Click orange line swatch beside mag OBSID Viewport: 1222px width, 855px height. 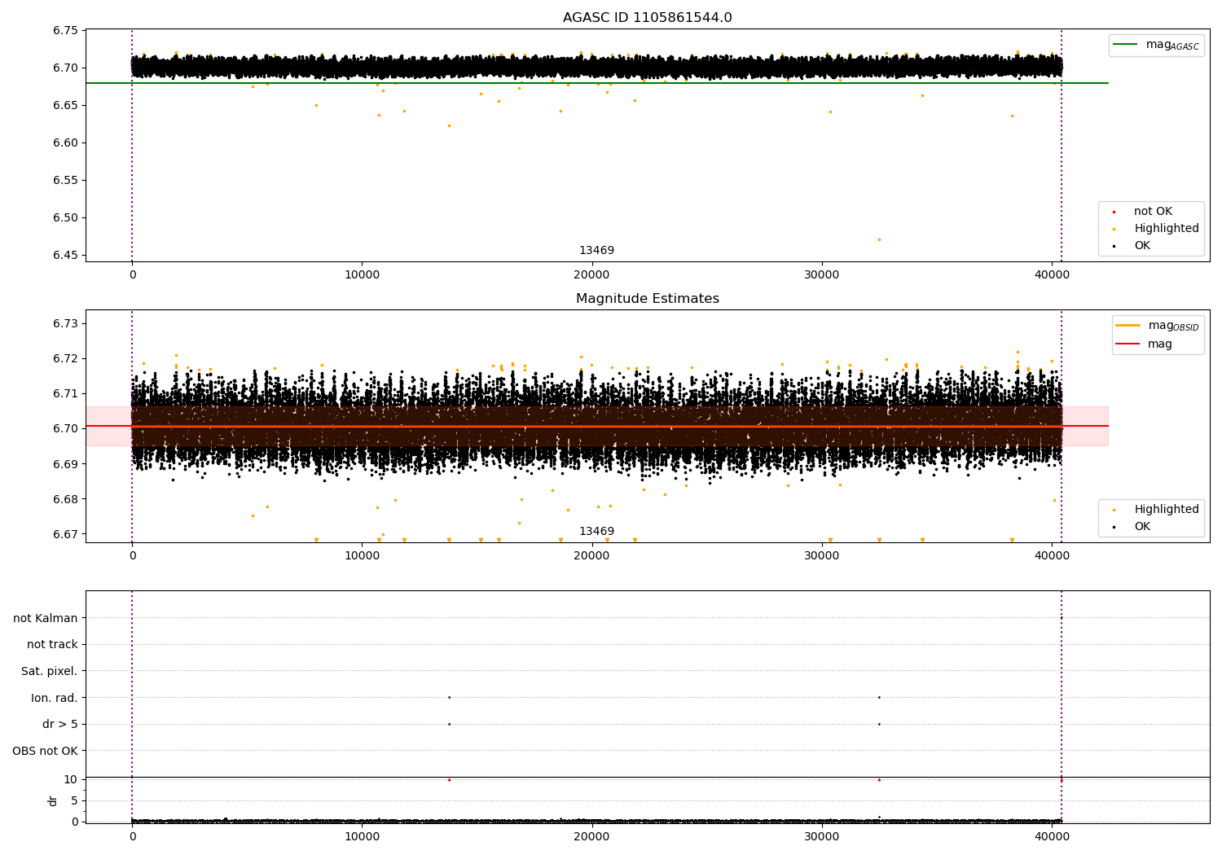(1127, 326)
